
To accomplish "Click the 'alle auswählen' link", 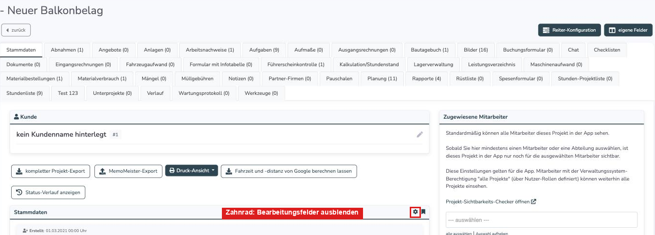I will [459, 234].
